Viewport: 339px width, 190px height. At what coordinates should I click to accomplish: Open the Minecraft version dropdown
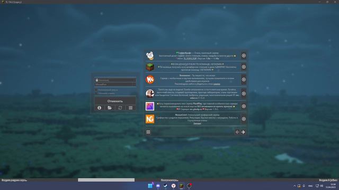[115, 84]
